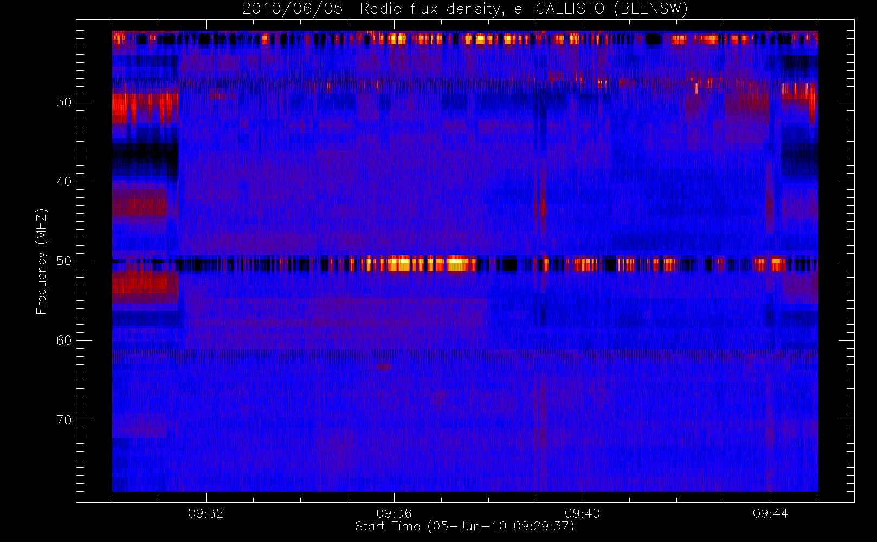Screen dimensions: 877x542
Task: Click the 40 MHz frequency tick label
Action: (64, 182)
